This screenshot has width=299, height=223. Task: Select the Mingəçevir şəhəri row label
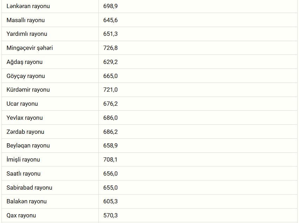[30, 48]
